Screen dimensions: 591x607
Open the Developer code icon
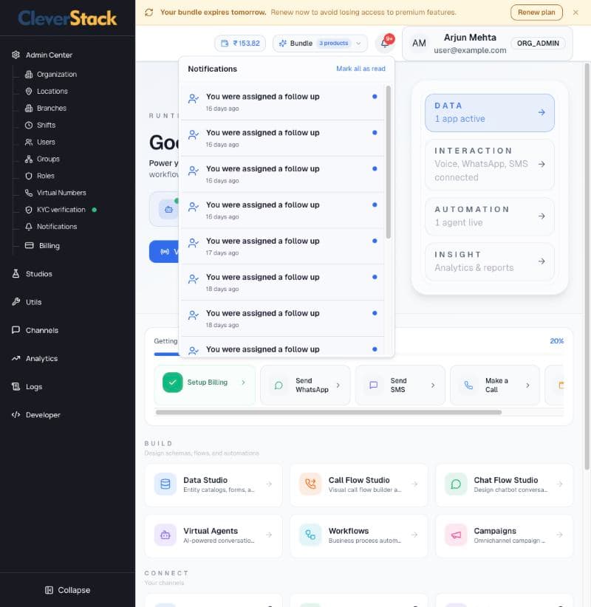pos(16,414)
